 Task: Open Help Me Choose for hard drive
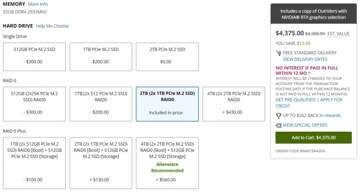[x=52, y=26]
